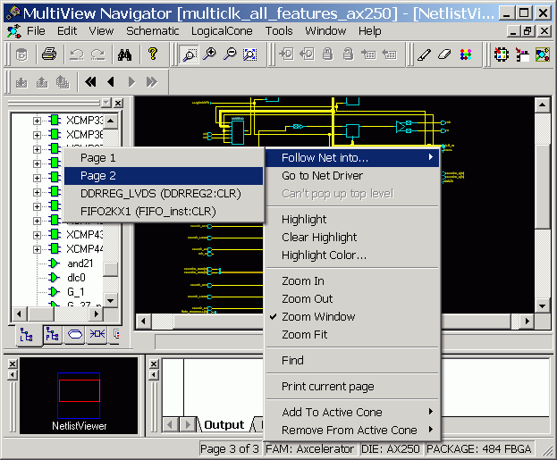Open Find with the binoculars icon
The height and width of the screenshot is (460, 557).
tap(124, 54)
